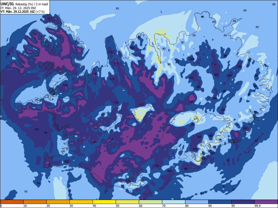The height and width of the screenshot is (208, 278).
Task: Click the very light blue 70–80 swatch
Action: [174, 202]
